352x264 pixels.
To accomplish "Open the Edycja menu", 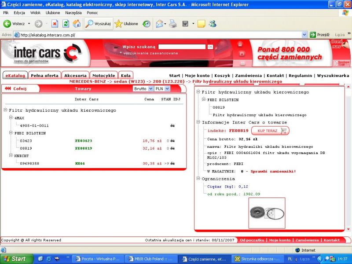I will 19,13.
